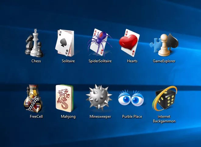Screen dimensions: 201x147
Task: Click the SpiderSolitaire spider icon
Action: (x=100, y=42)
